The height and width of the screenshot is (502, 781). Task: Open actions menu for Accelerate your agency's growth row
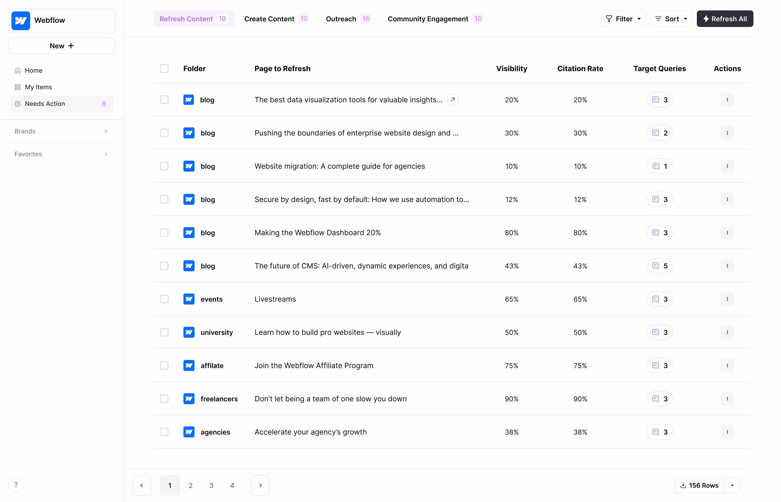[x=727, y=432]
